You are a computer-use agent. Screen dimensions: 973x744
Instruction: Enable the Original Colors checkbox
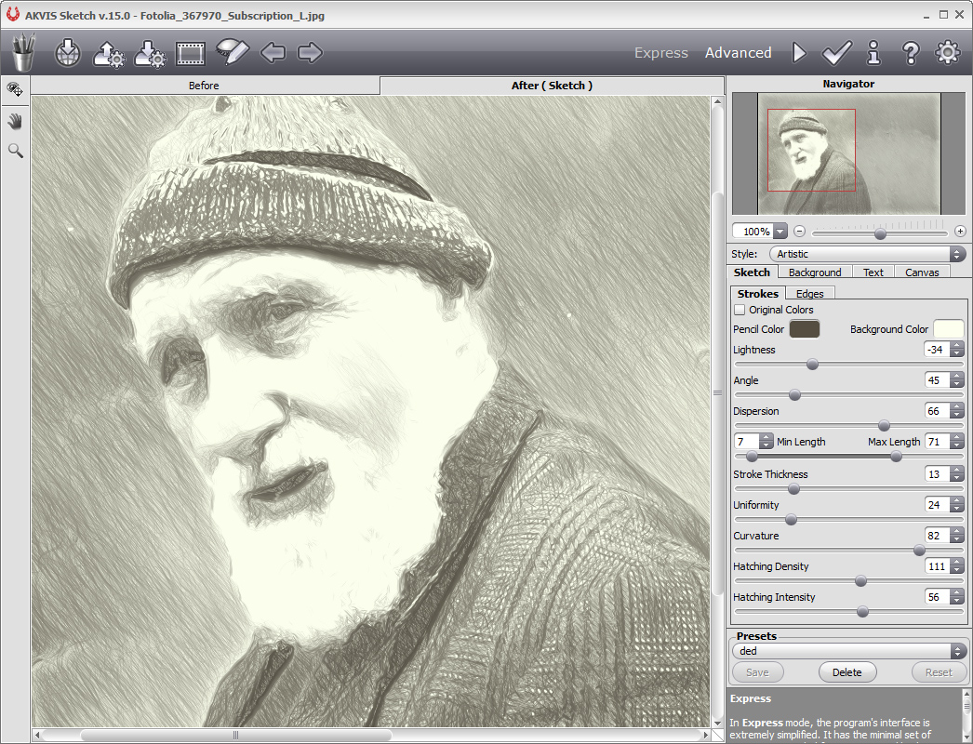click(740, 310)
